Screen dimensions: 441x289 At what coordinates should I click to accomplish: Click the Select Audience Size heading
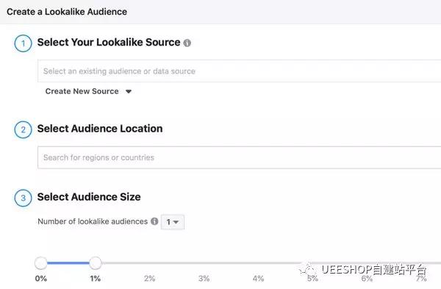[x=89, y=196]
